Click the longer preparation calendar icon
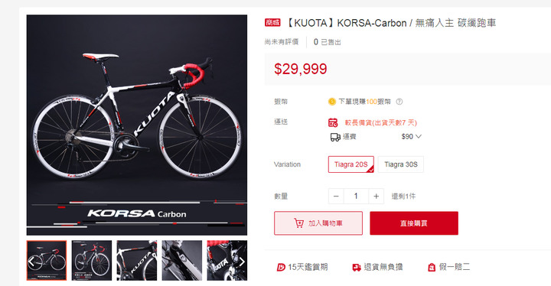 click(x=333, y=122)
